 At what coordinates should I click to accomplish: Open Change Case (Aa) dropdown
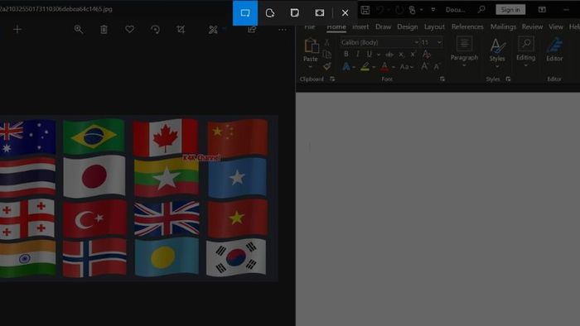pos(407,67)
